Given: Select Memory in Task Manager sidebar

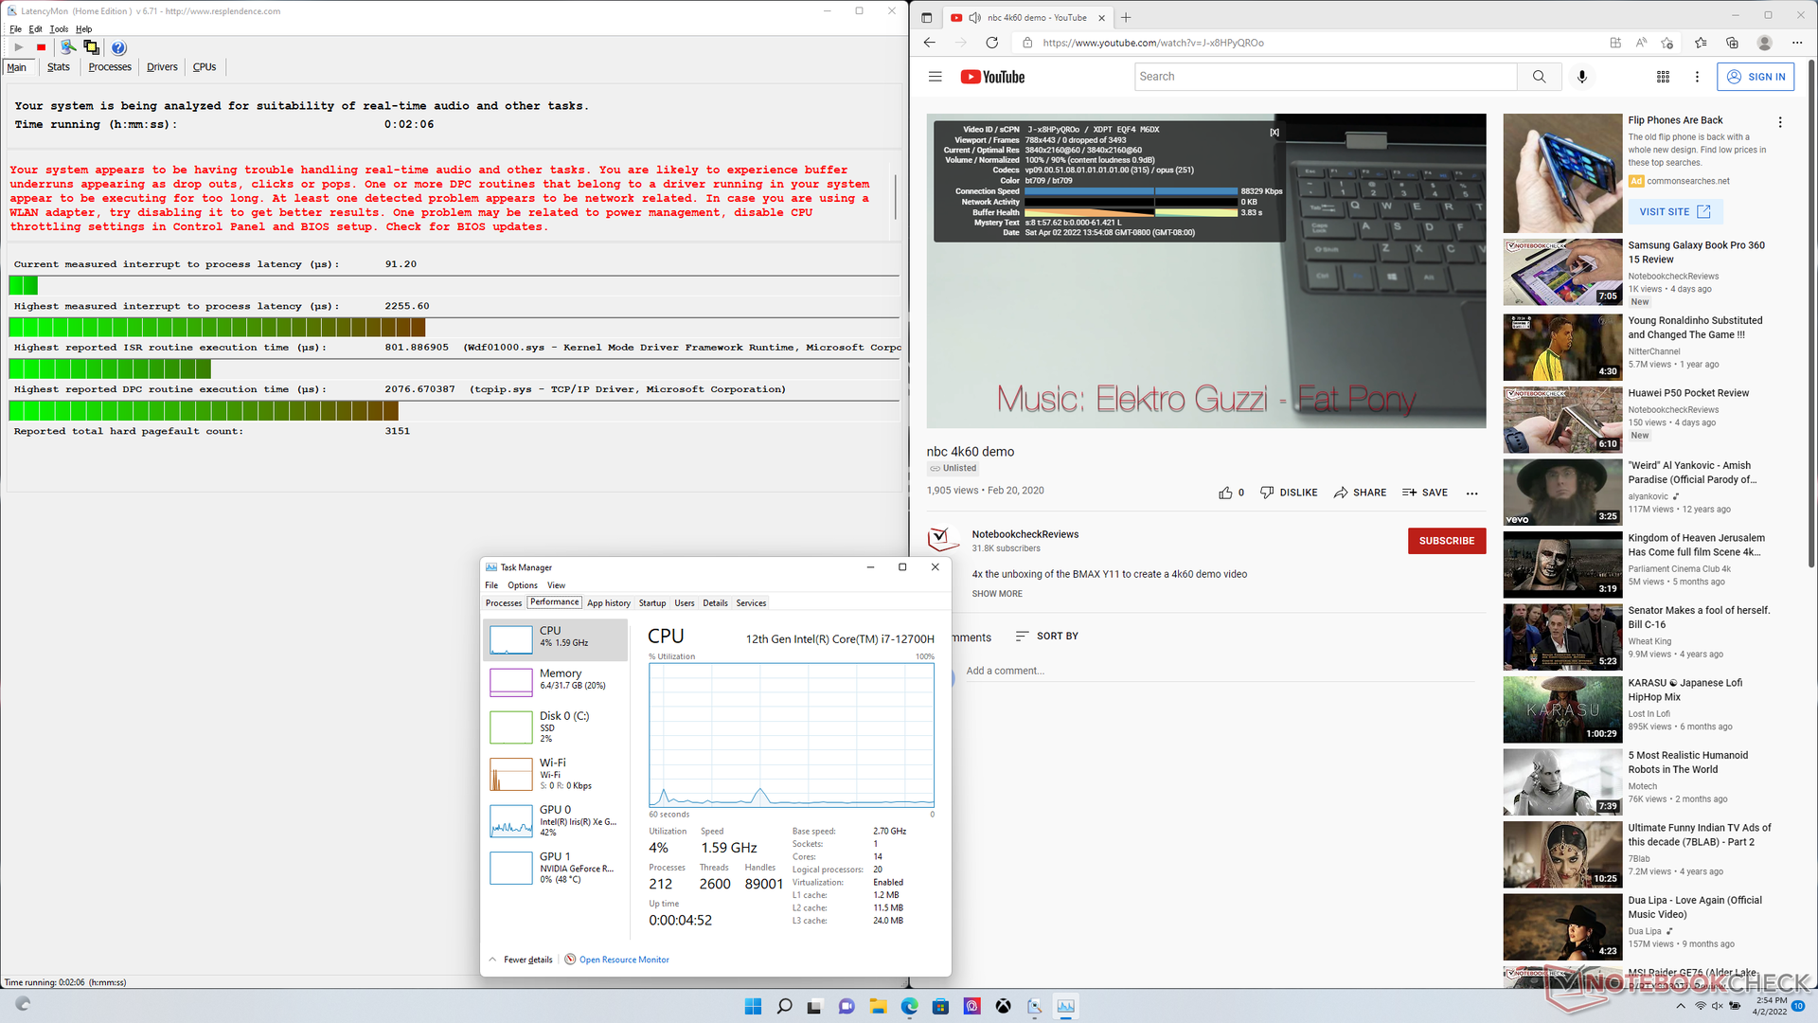Looking at the screenshot, I should (x=559, y=679).
